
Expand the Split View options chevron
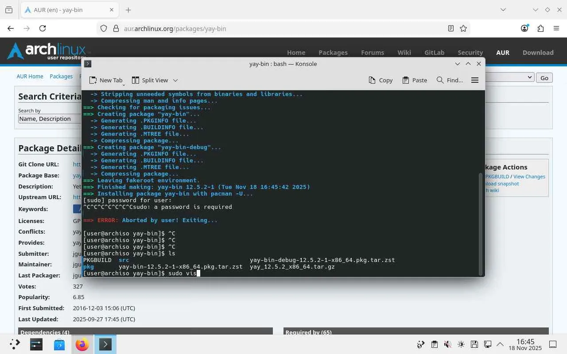tap(175, 80)
